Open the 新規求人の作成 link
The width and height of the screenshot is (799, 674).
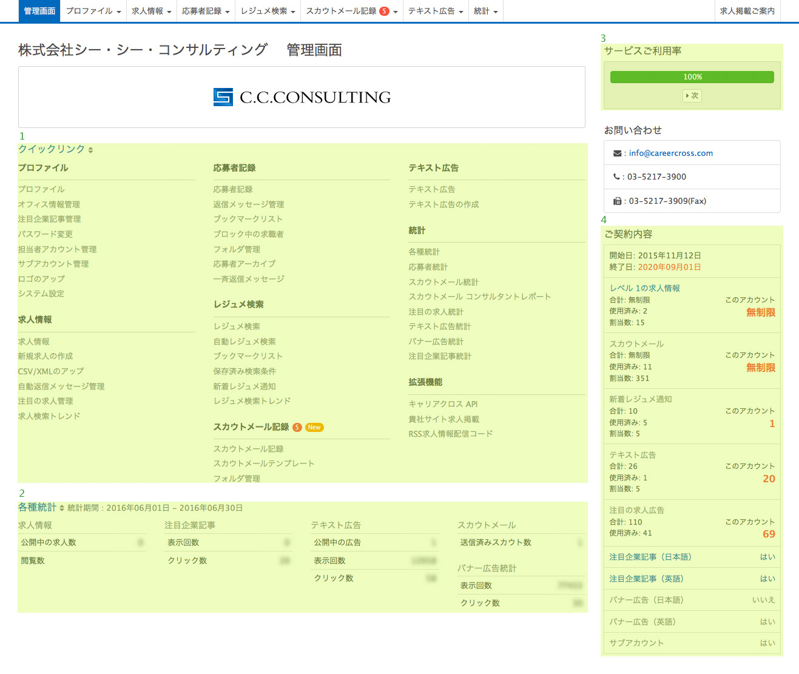pos(46,357)
